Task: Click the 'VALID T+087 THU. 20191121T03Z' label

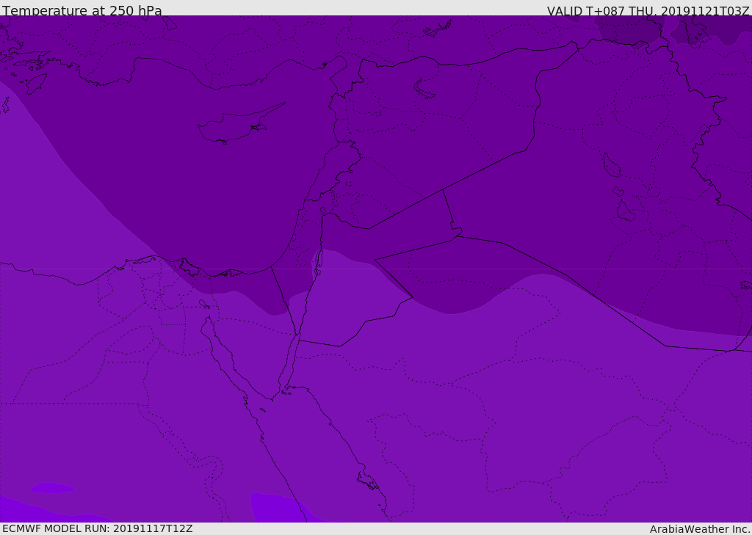Action: 648,11
